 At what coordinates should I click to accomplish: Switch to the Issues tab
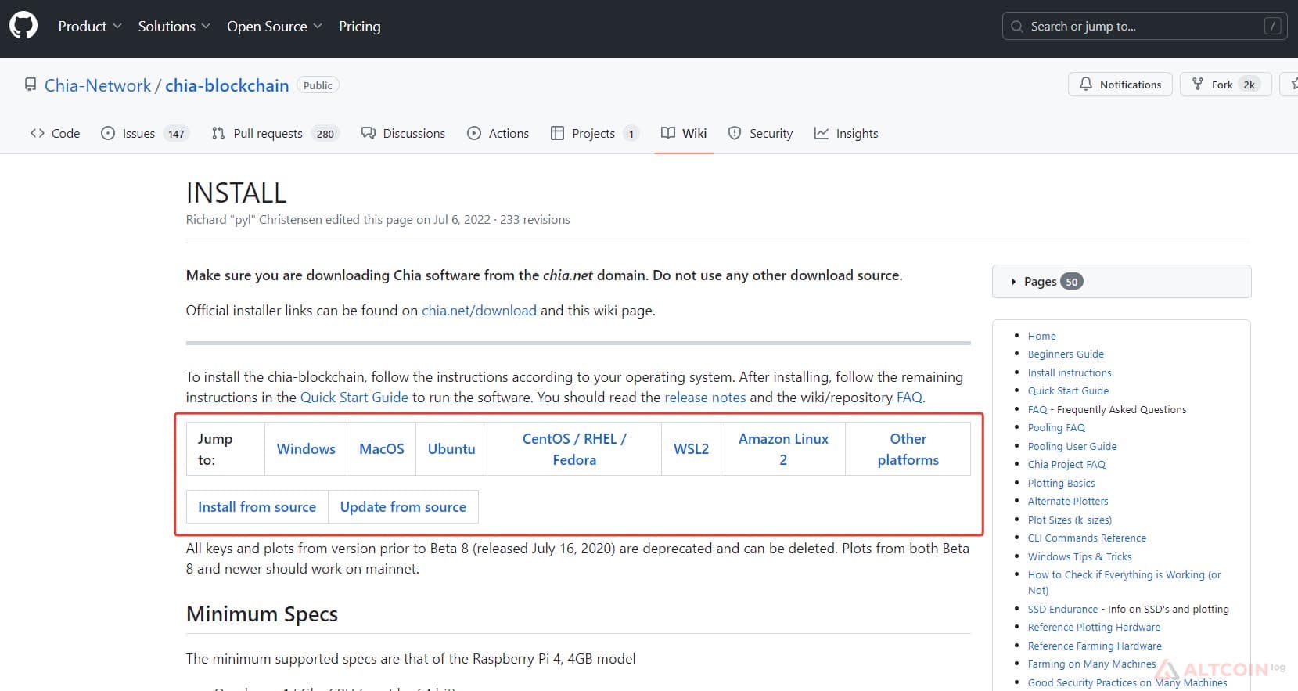145,133
